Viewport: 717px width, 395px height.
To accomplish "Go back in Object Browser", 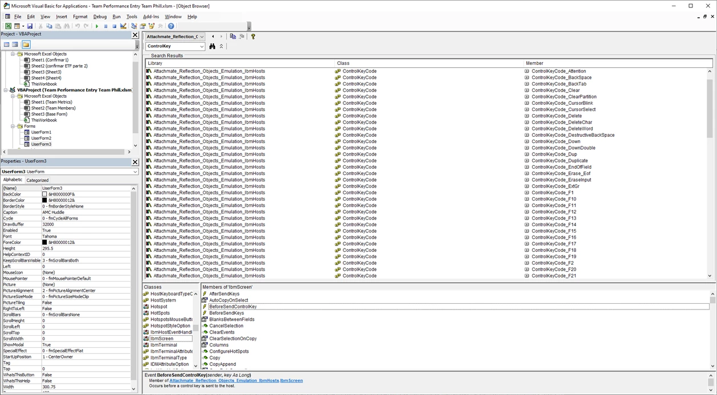I will pos(213,36).
